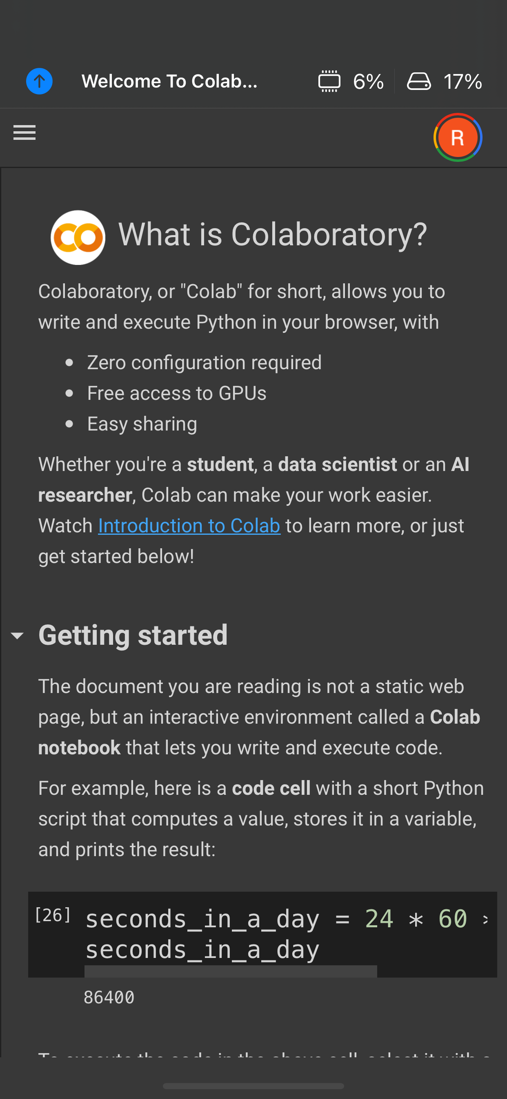Click the "Zero configuration required" bullet
Viewport: 507px width, 1099px height.
click(204, 363)
